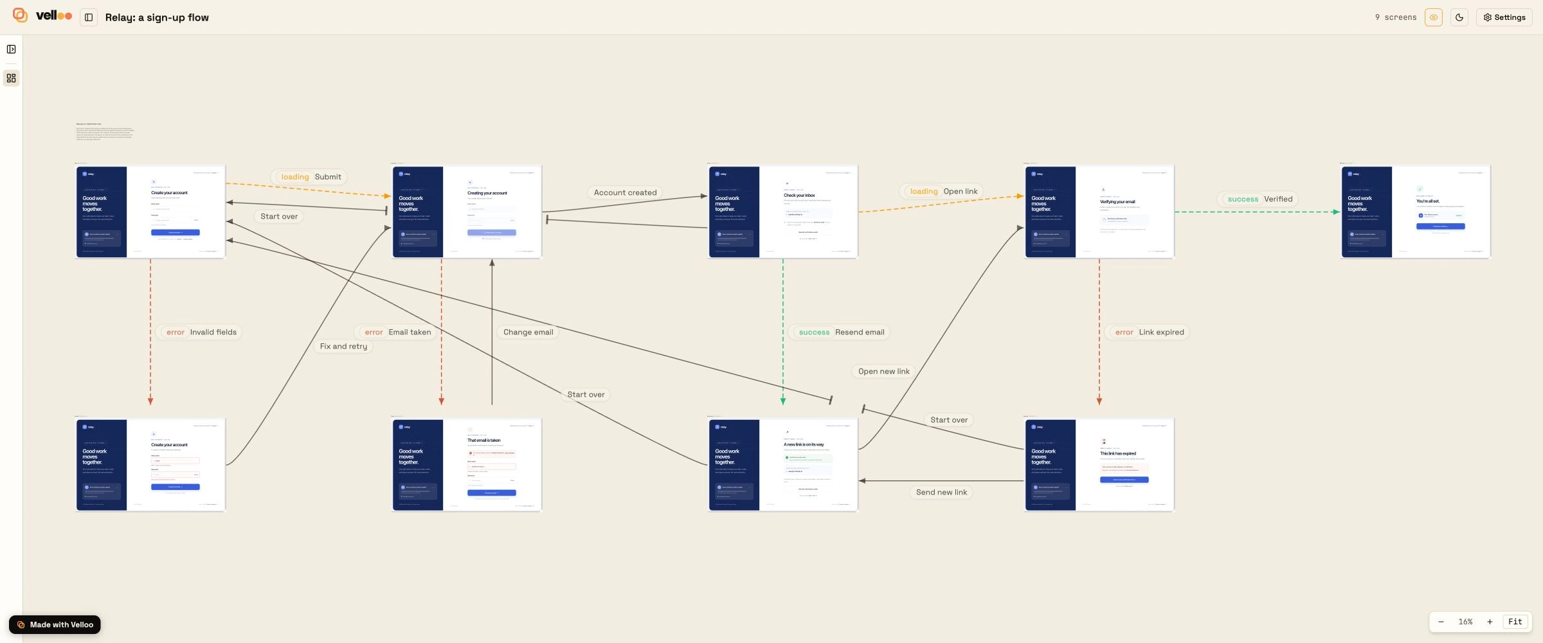The width and height of the screenshot is (1543, 643).
Task: Open the Made with Velloo badge
Action: coord(55,624)
